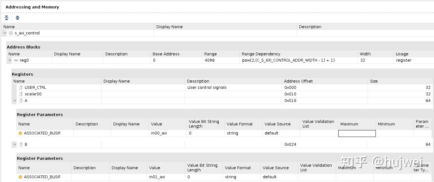The height and width of the screenshot is (182, 434).
Task: Click the Name column header in Registers
Action: pyautogui.click(x=19, y=81)
